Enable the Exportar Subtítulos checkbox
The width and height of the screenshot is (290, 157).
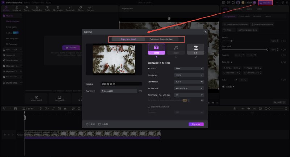pos(149,107)
